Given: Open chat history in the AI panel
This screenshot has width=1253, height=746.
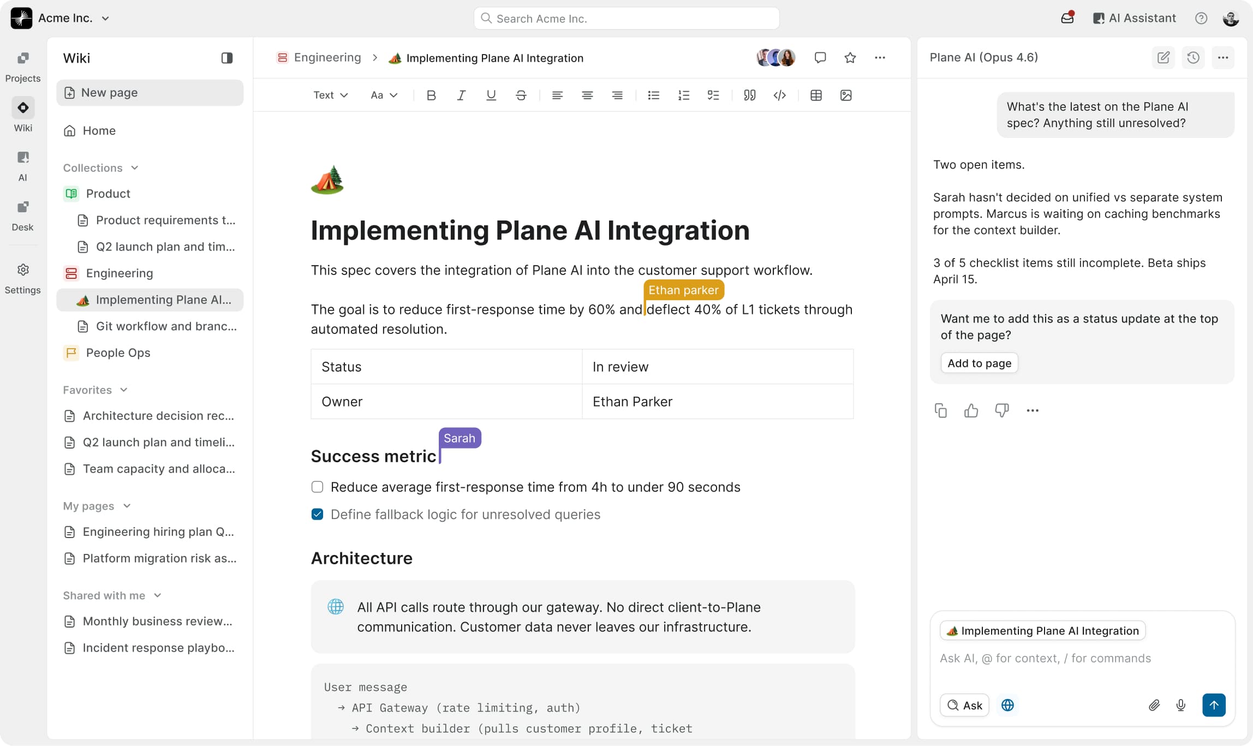Looking at the screenshot, I should point(1193,57).
